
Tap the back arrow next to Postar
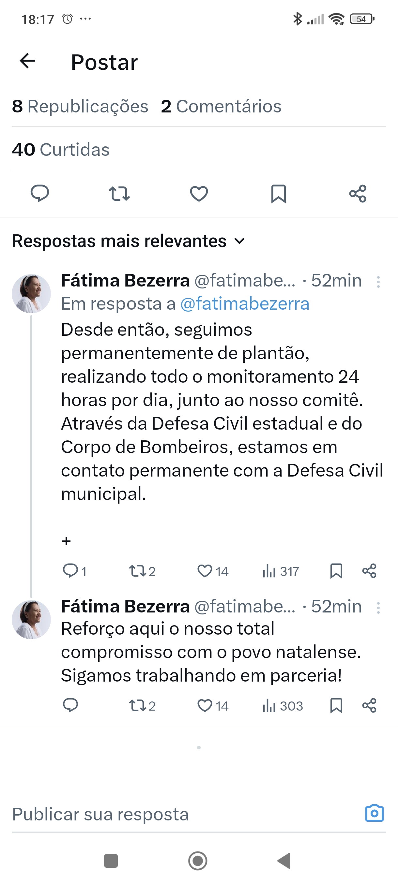point(28,61)
